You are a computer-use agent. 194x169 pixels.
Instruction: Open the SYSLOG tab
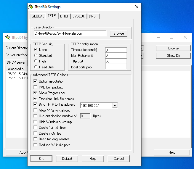pyautogui.click(x=79, y=16)
